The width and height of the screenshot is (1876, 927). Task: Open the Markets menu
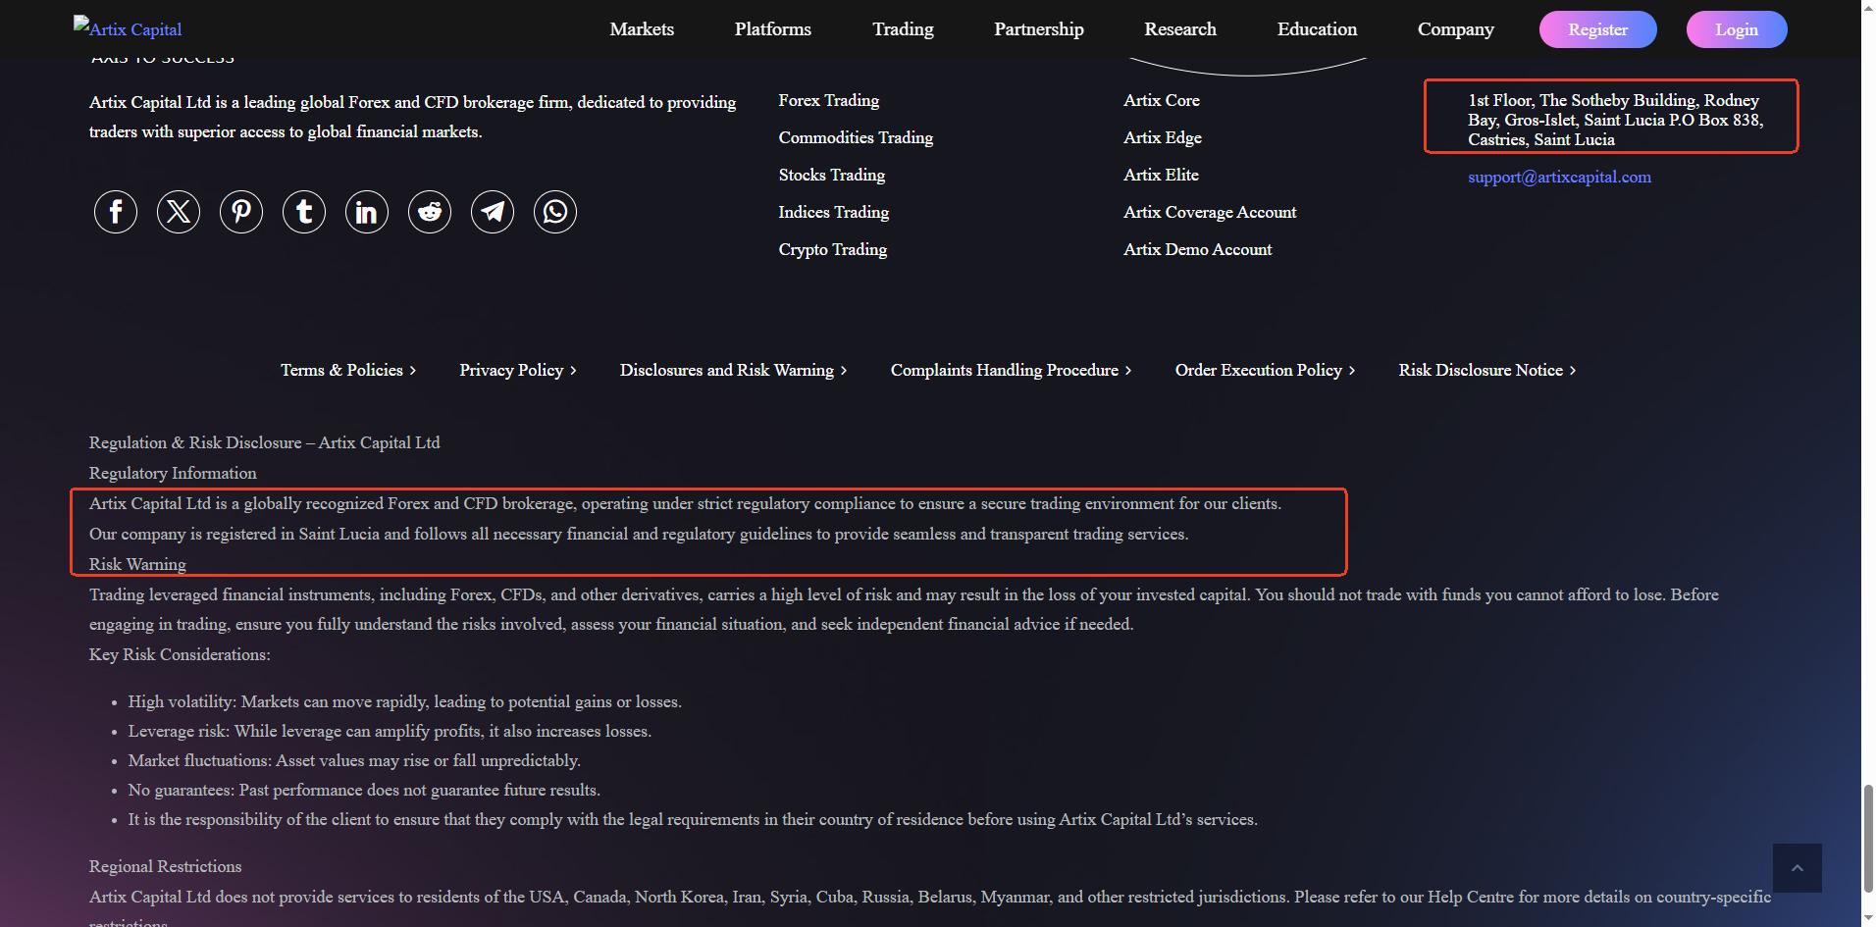click(x=642, y=29)
